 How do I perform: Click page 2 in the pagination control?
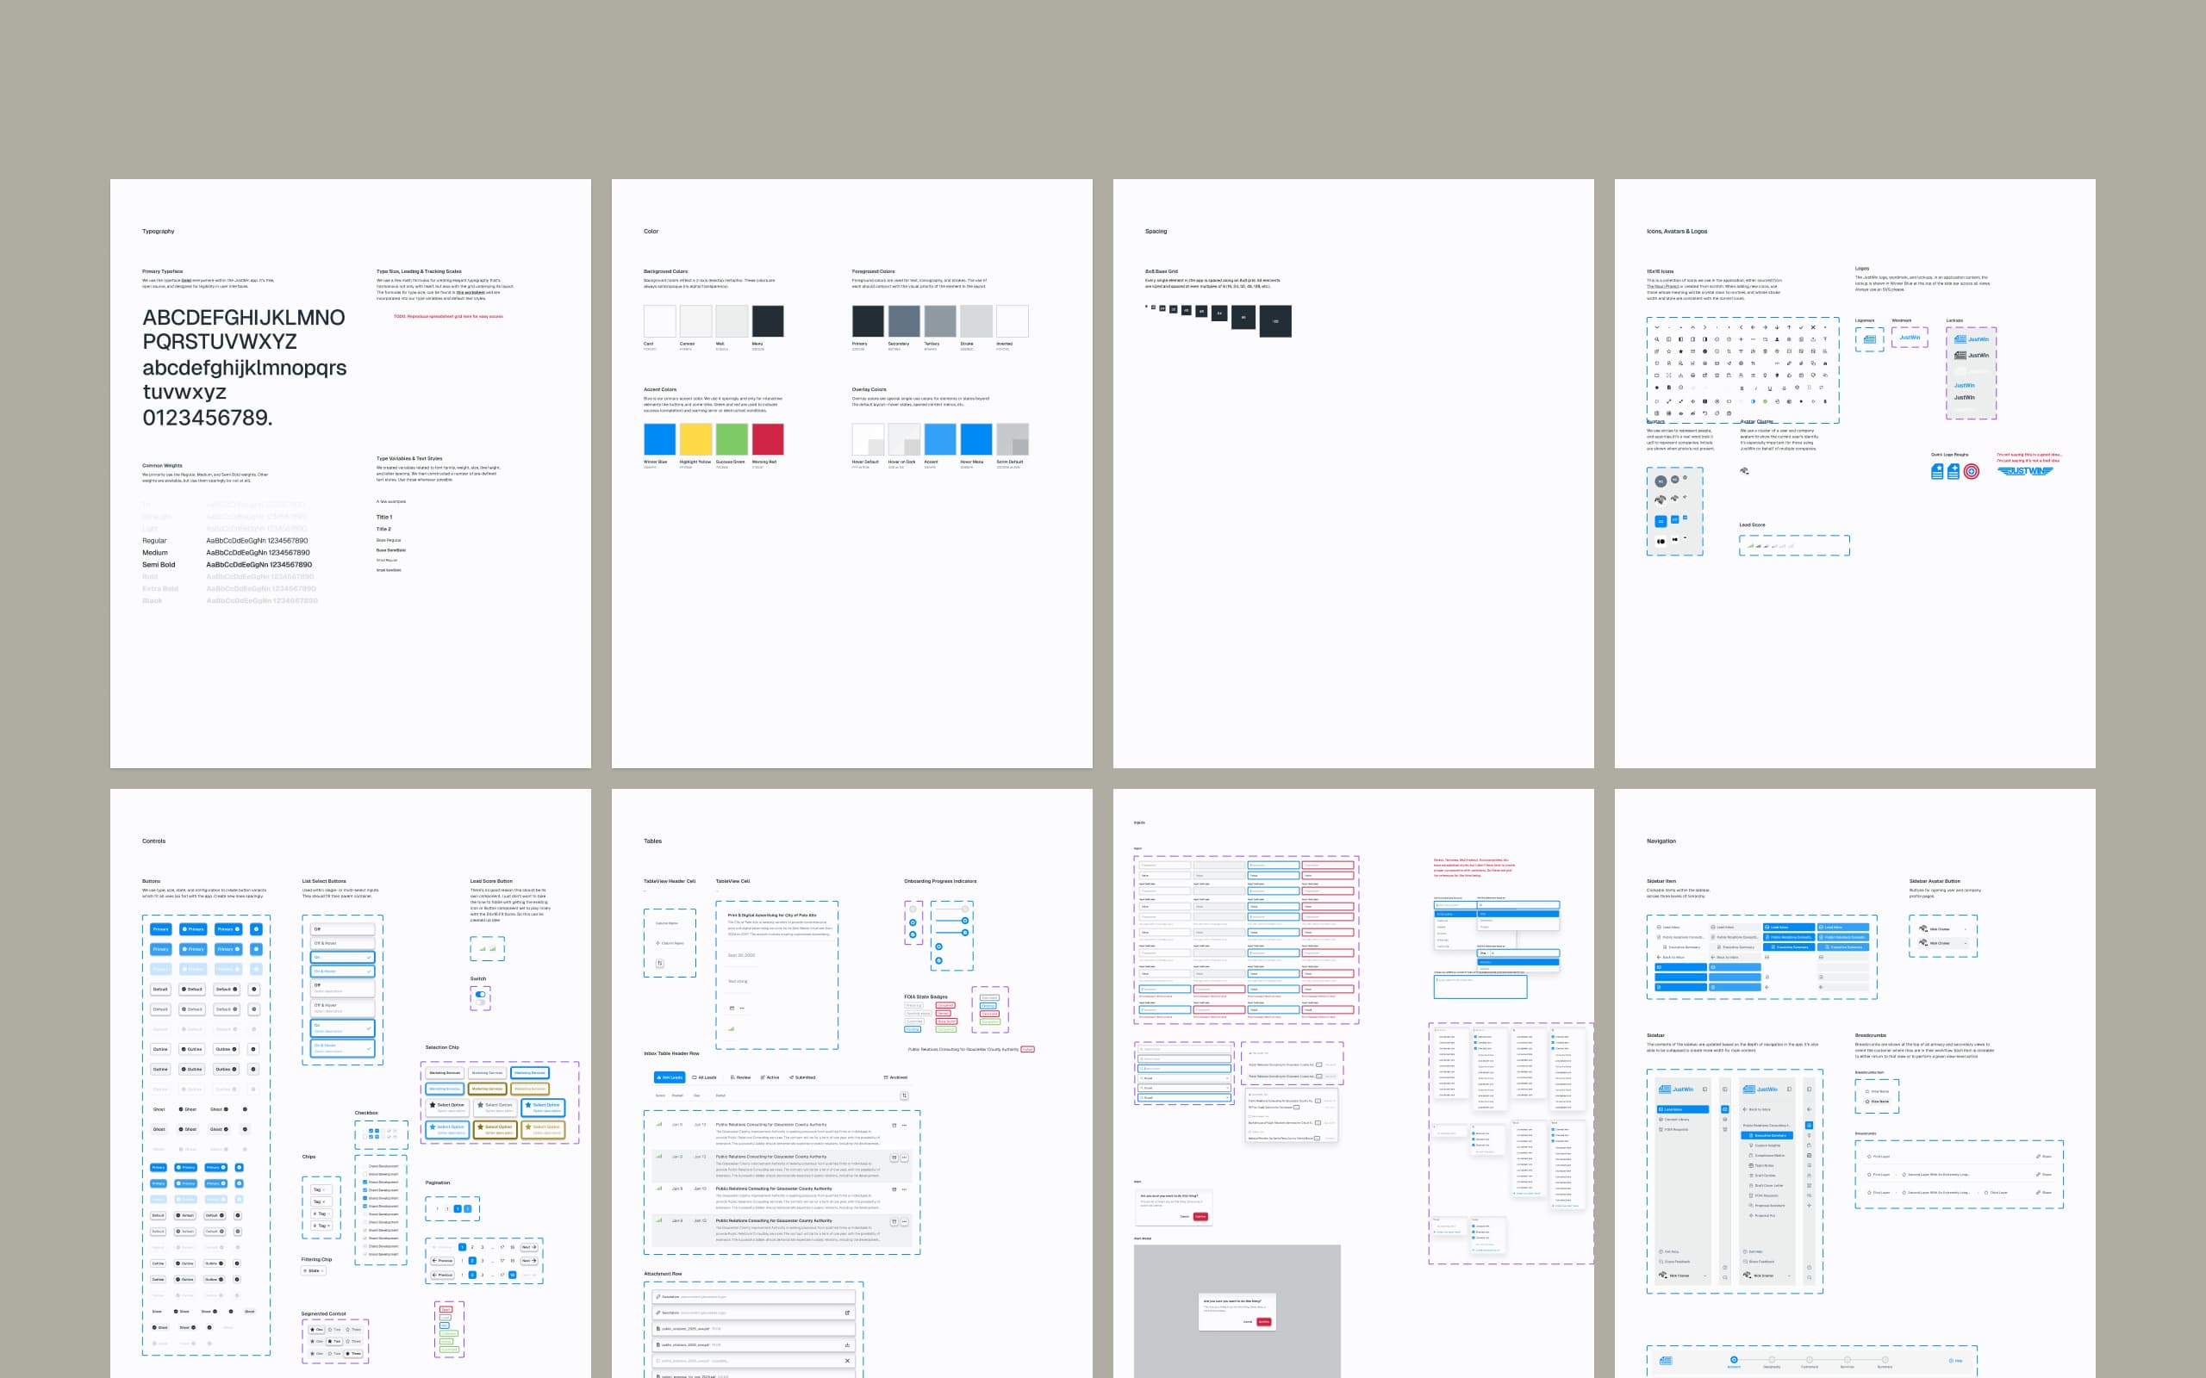point(472,1248)
